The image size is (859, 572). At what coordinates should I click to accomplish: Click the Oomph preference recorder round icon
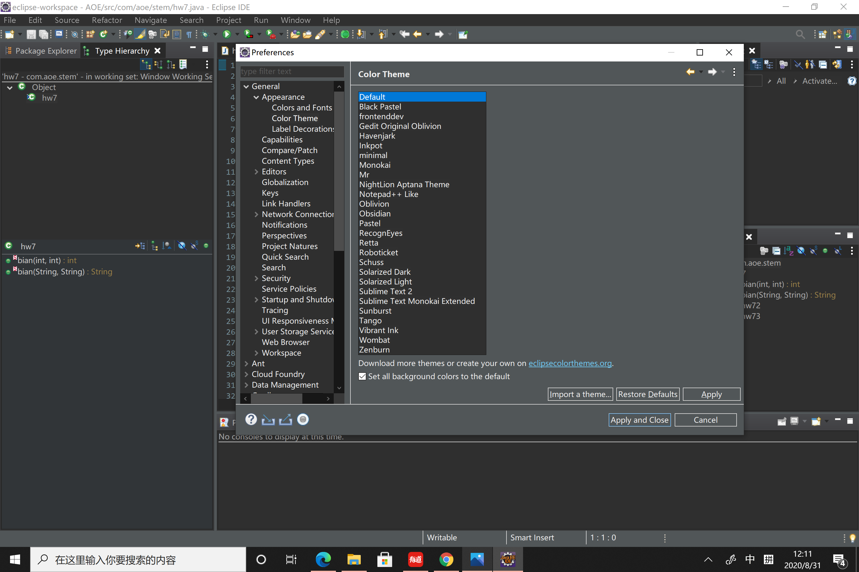tap(303, 420)
